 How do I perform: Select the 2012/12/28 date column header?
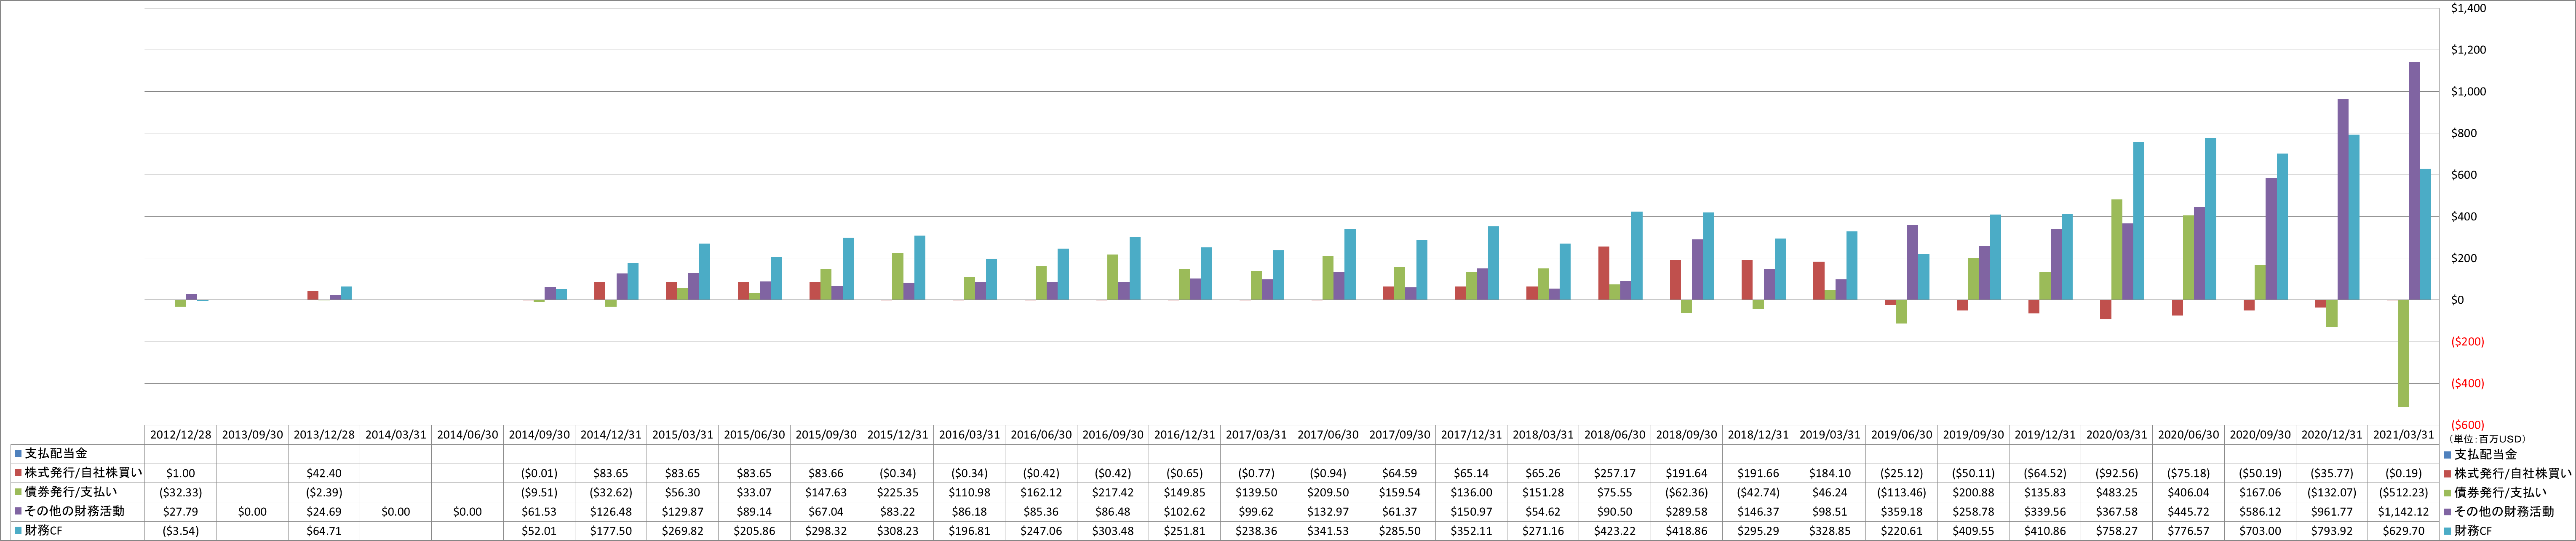181,435
